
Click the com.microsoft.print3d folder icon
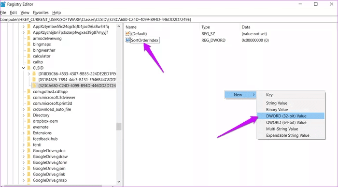[x=29, y=103]
